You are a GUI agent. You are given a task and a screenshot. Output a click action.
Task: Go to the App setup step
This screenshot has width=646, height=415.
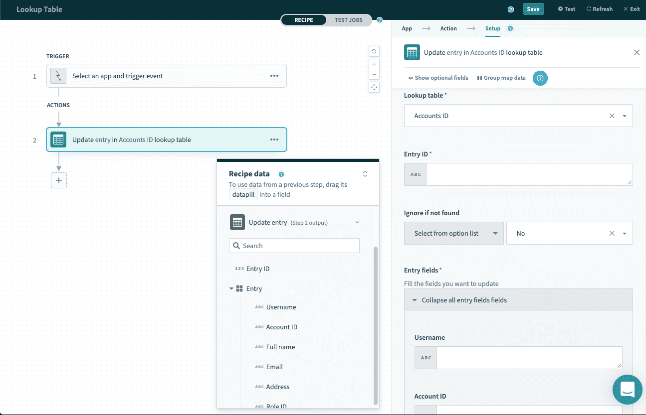point(407,28)
